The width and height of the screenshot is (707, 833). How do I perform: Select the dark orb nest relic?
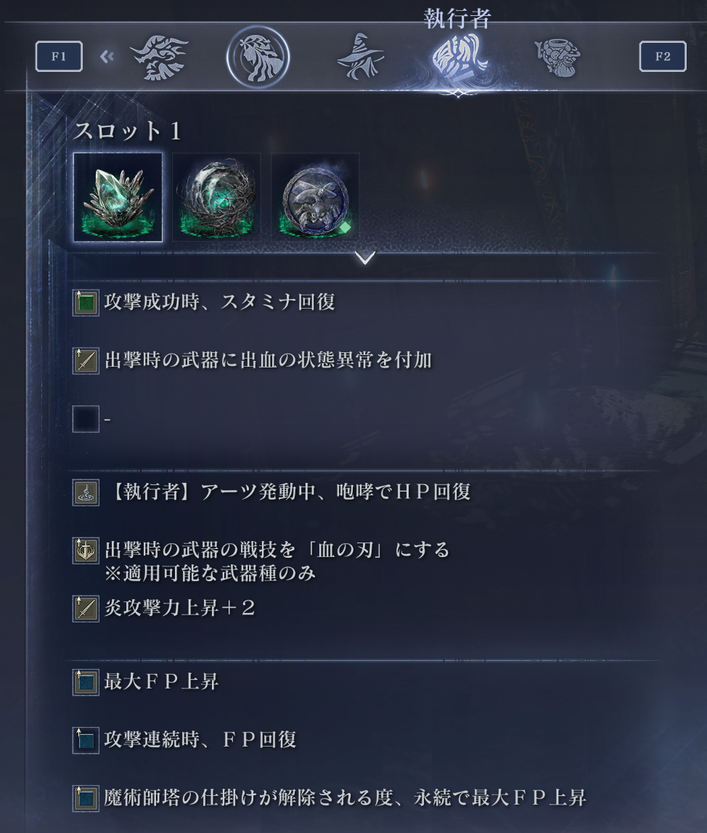pyautogui.click(x=216, y=197)
